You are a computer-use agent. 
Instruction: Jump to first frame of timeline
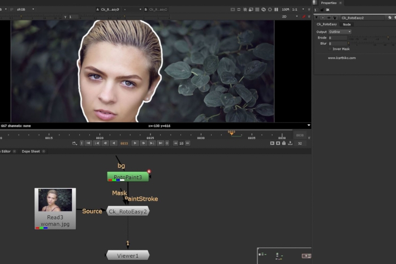point(89,143)
